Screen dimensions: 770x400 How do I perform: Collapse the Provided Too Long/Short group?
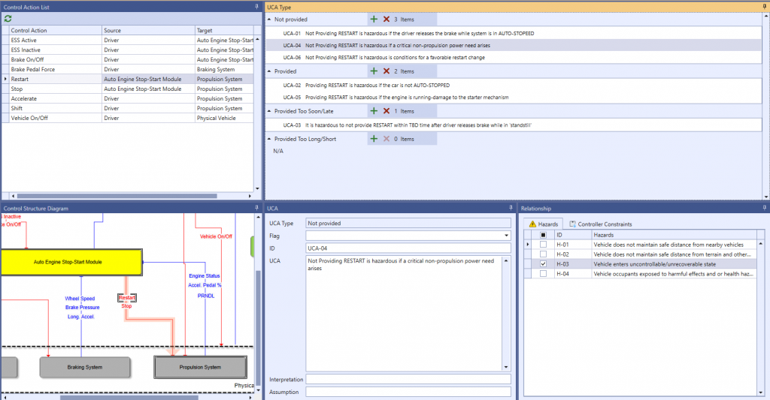(269, 140)
